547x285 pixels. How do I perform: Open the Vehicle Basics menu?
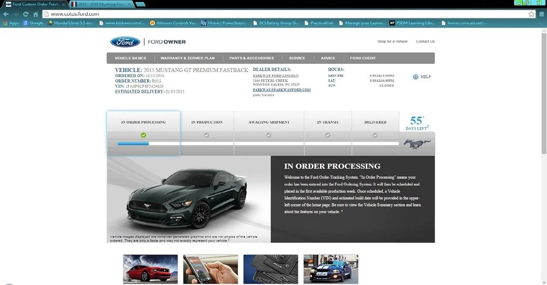point(130,58)
